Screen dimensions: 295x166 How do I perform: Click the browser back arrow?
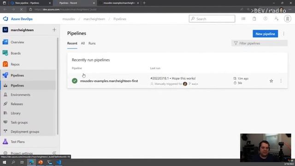[x=5, y=9]
